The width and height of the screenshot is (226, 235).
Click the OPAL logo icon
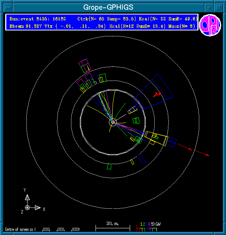pyautogui.click(x=210, y=25)
